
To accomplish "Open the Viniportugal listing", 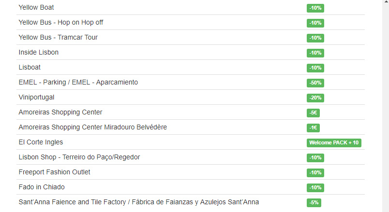I will click(36, 98).
